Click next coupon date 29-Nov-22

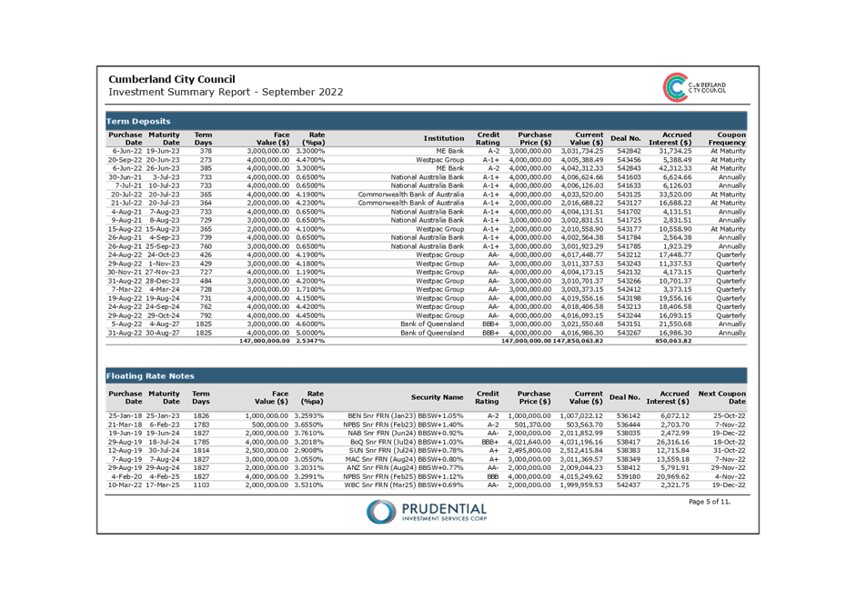pyautogui.click(x=729, y=467)
